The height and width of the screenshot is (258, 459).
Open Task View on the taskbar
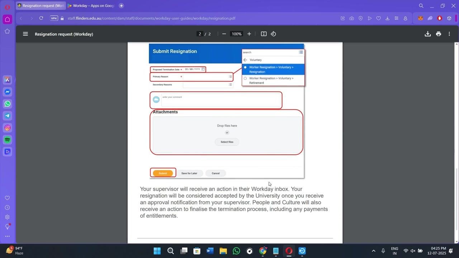point(184,251)
